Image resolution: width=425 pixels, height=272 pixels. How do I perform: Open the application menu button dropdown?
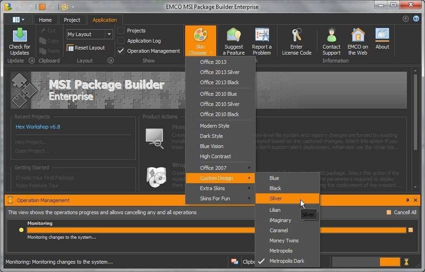click(x=18, y=19)
